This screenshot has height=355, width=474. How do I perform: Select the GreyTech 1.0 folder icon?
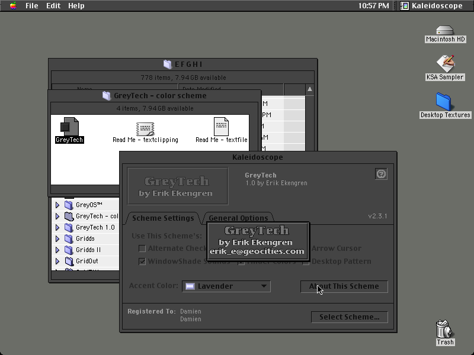pos(69,227)
